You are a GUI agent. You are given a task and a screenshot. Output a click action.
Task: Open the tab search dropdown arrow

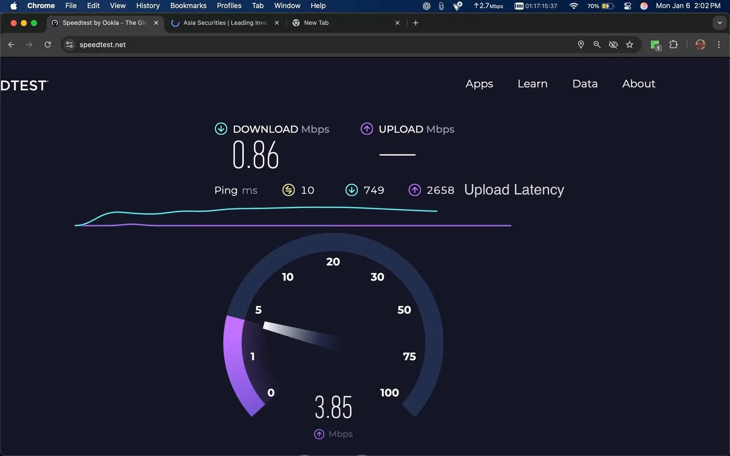pos(719,22)
